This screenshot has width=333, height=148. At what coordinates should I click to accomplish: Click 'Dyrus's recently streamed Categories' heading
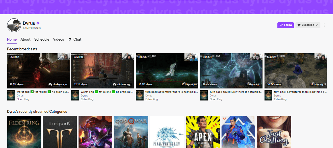(37, 112)
